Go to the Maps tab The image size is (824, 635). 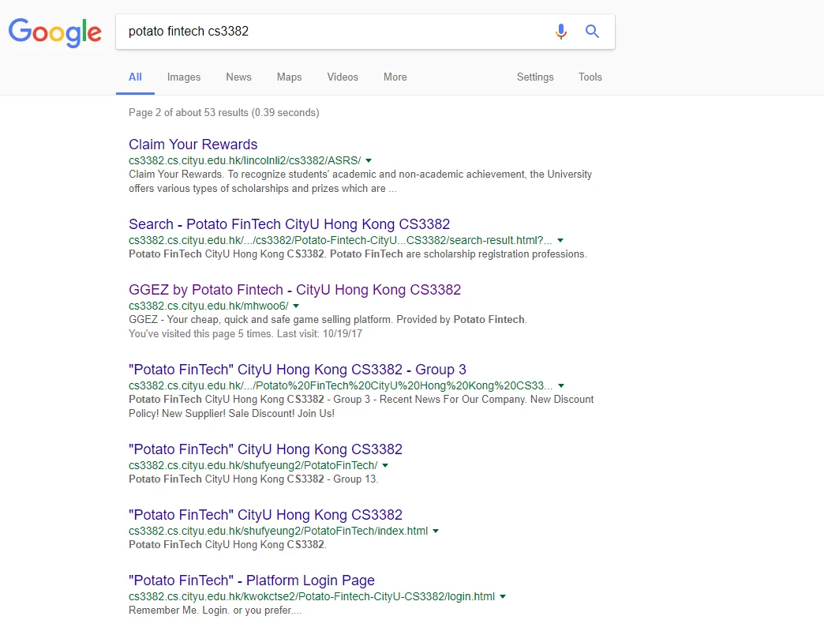(x=289, y=77)
